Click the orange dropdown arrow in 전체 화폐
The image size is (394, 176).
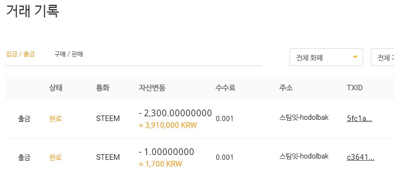355,57
